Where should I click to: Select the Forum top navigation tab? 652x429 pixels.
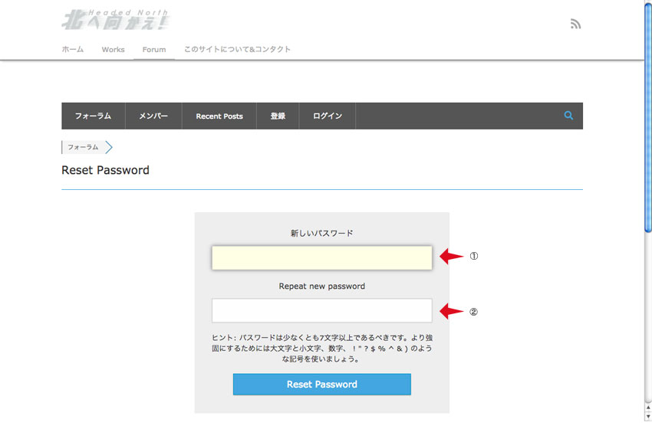[x=153, y=50]
